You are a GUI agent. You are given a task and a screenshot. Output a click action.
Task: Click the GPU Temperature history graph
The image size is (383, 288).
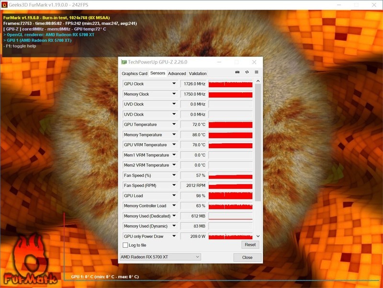point(230,125)
